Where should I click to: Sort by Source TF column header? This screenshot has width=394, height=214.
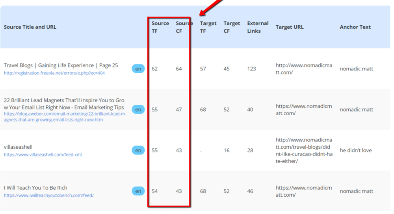[160, 27]
